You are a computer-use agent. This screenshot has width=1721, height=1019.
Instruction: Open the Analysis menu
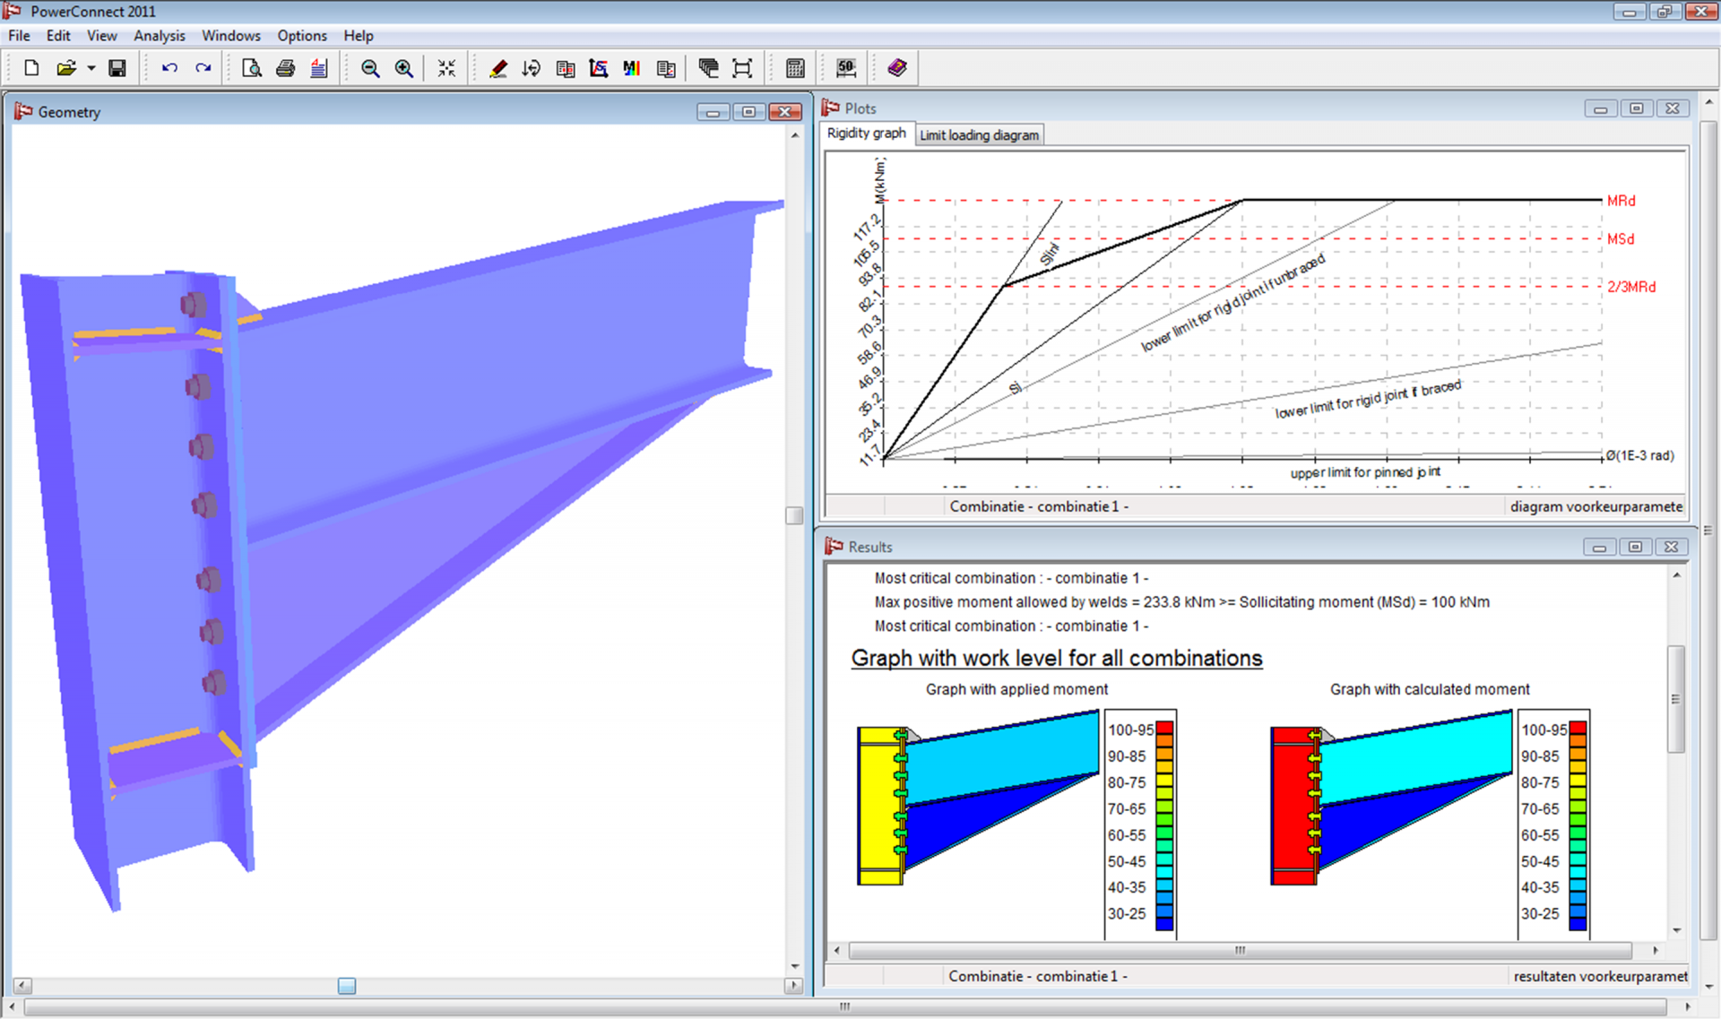tap(159, 36)
